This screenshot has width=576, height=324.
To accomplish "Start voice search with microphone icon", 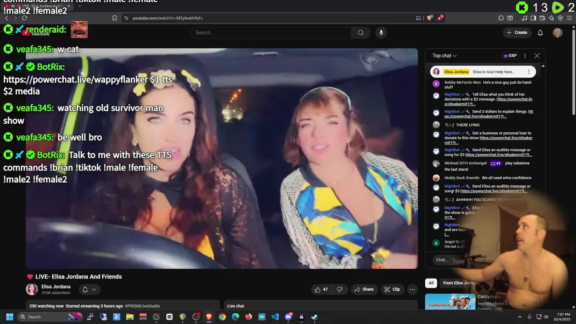I will (381, 32).
